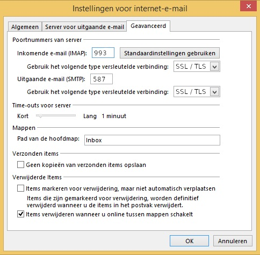Switch to the Algemeen tab
The width and height of the screenshot is (260, 255).
point(25,27)
